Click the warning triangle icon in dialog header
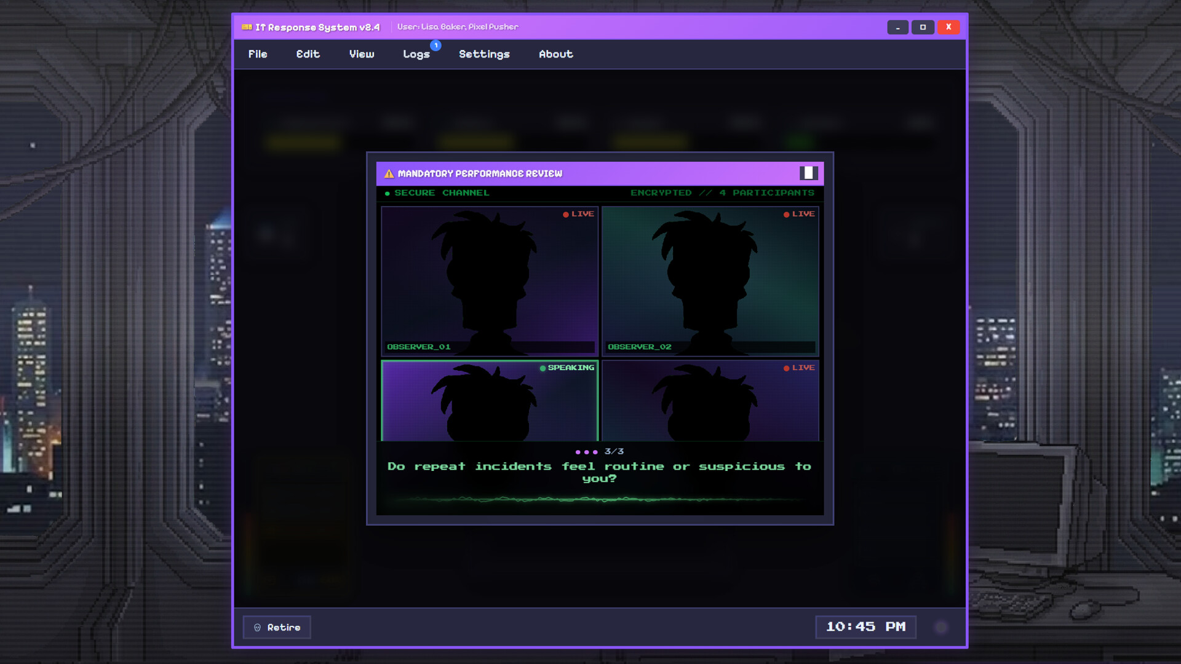 [389, 174]
